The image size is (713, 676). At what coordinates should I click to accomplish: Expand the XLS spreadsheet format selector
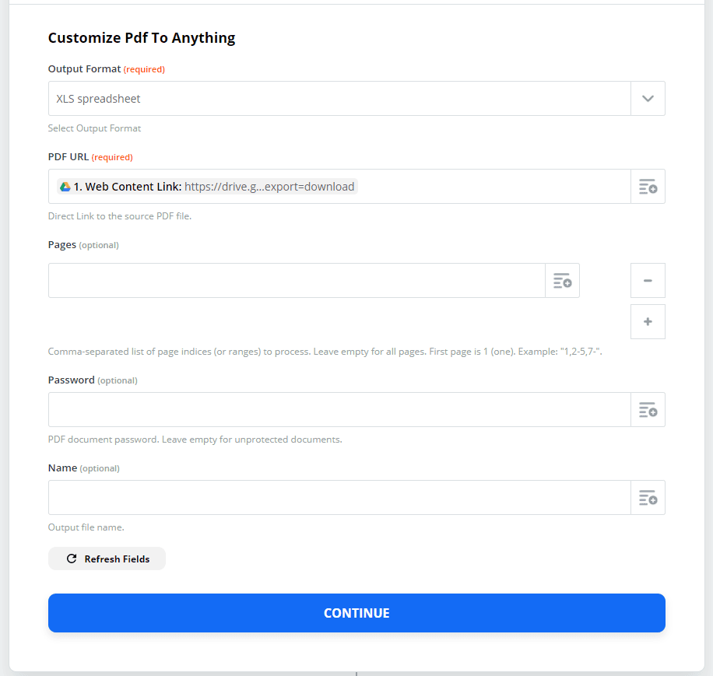(x=648, y=98)
